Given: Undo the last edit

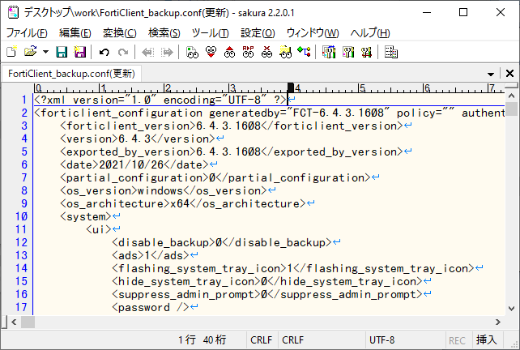Looking at the screenshot, I should coord(104,53).
